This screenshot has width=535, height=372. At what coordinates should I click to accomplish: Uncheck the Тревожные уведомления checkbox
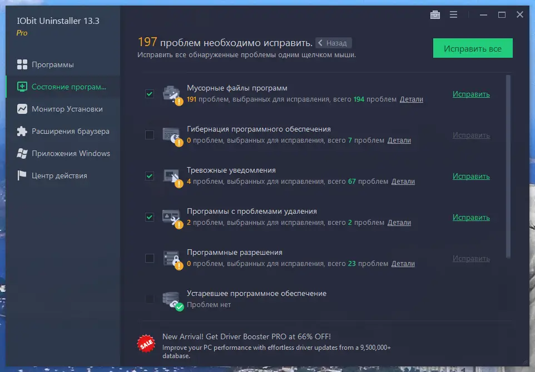pos(150,176)
